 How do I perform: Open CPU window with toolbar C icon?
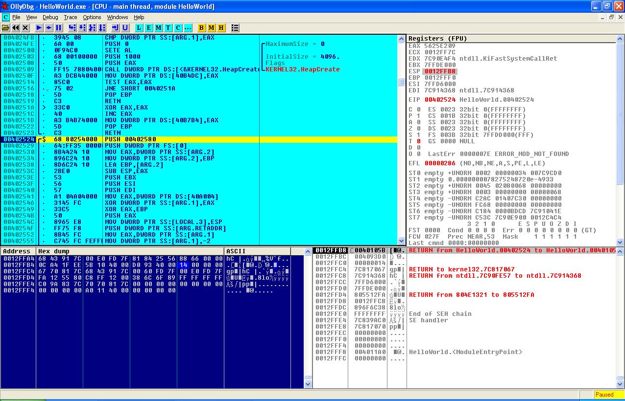(178, 28)
